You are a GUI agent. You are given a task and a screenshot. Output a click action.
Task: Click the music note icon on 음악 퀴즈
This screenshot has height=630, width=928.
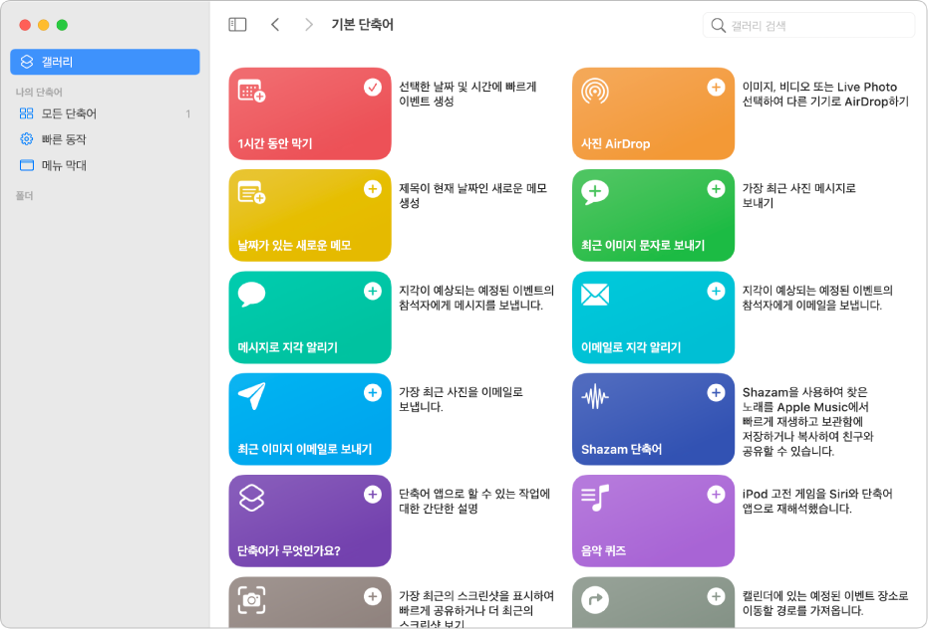pos(595,495)
